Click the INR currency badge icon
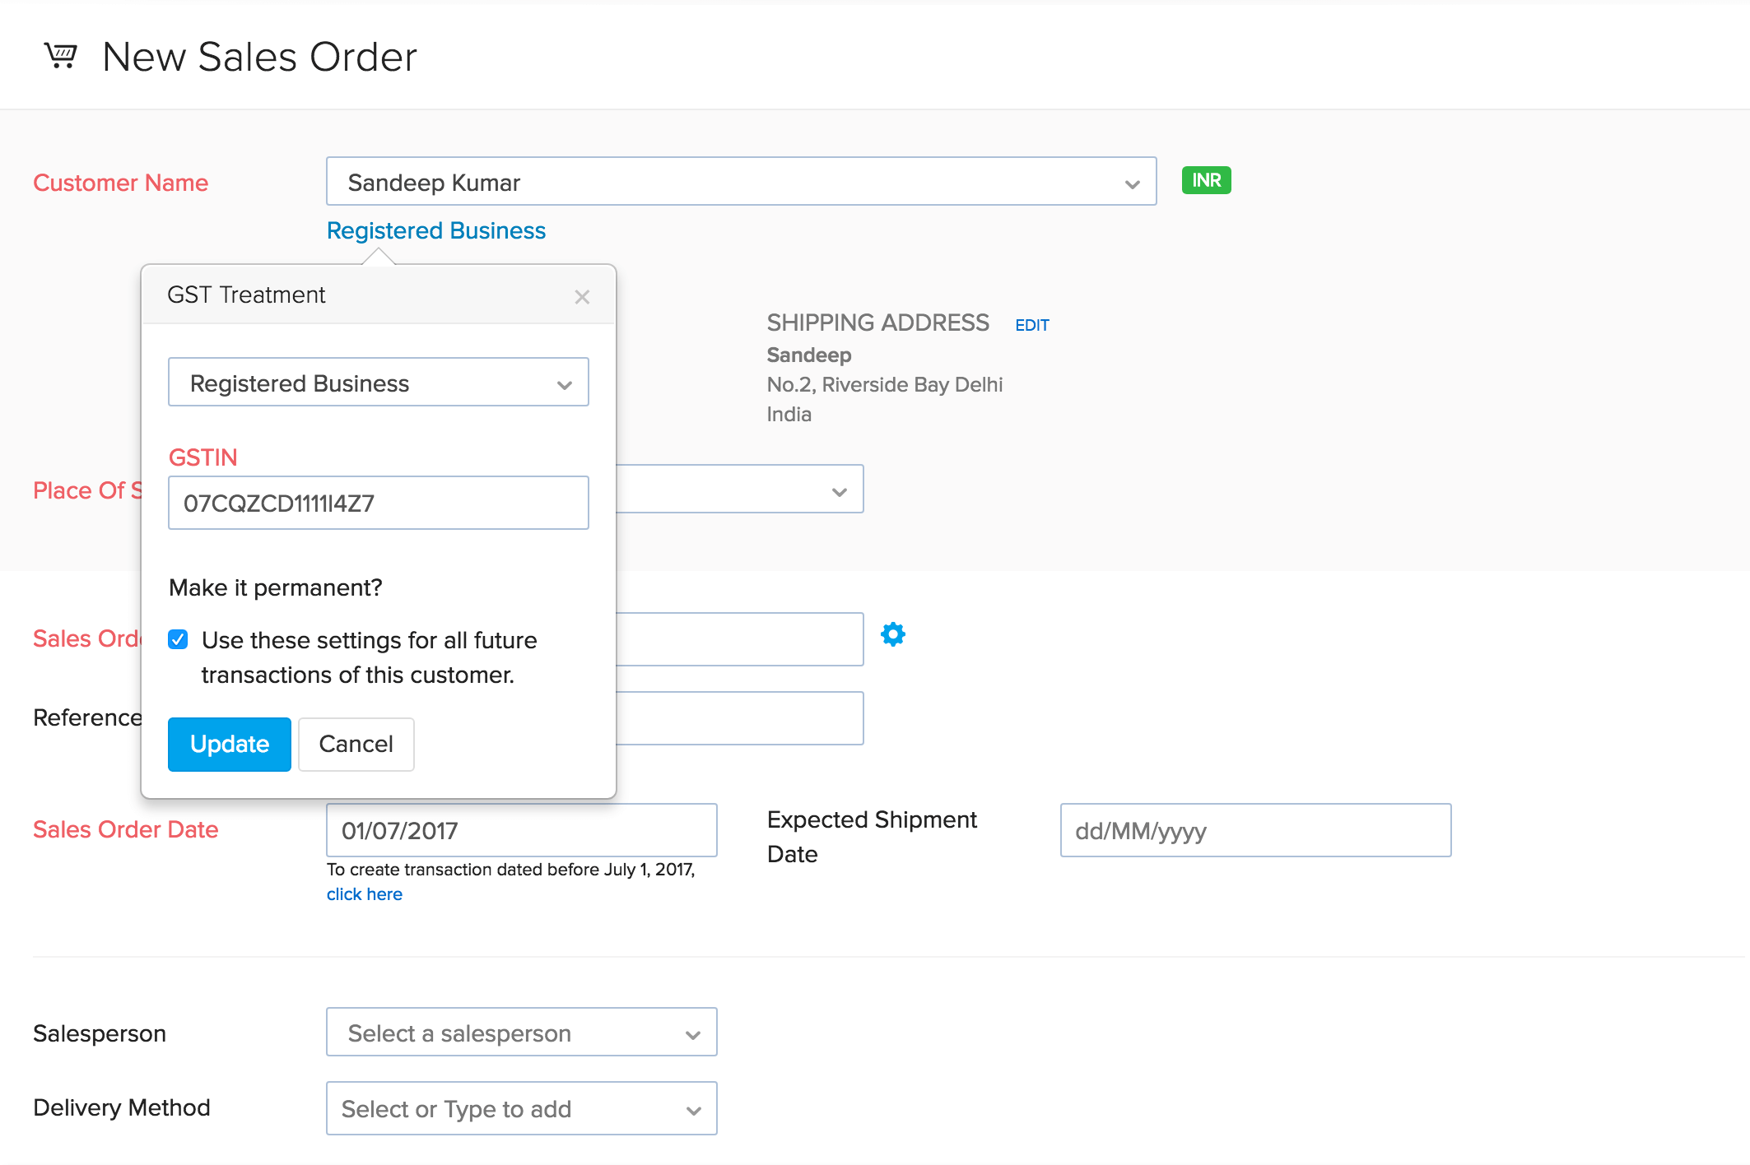The height and width of the screenshot is (1165, 1750). 1207,181
